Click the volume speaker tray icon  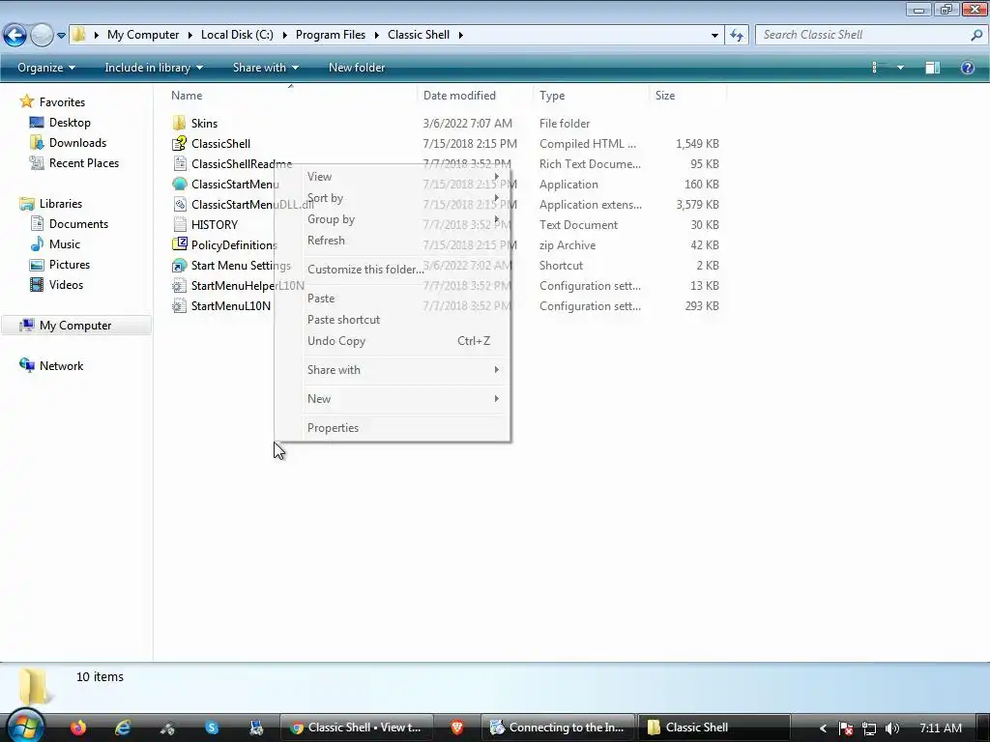pyautogui.click(x=891, y=728)
